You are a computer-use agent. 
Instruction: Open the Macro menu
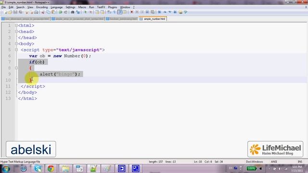(82, 7)
